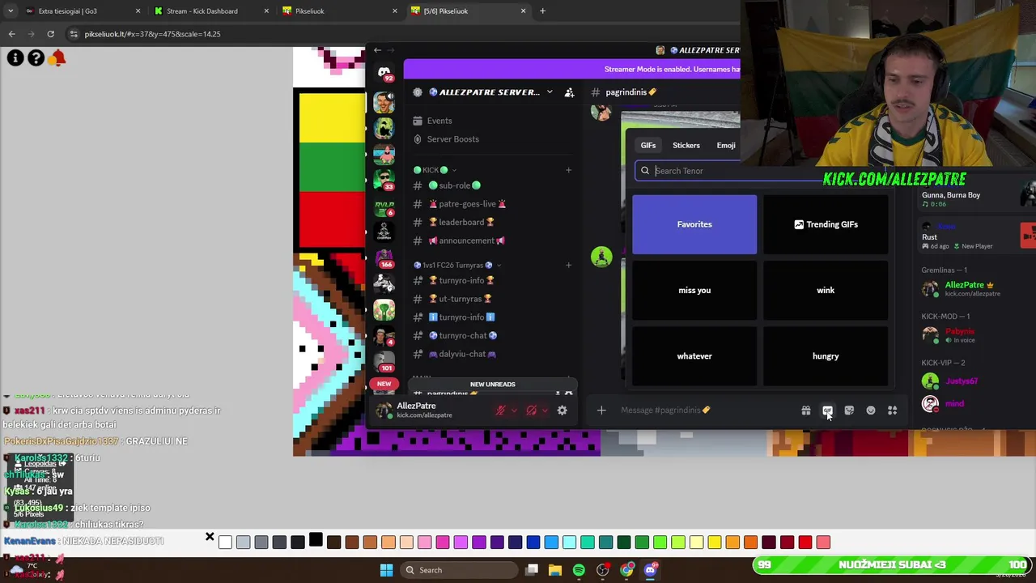Open Chrome tab search dropdown
1036x583 pixels.
[x=10, y=11]
